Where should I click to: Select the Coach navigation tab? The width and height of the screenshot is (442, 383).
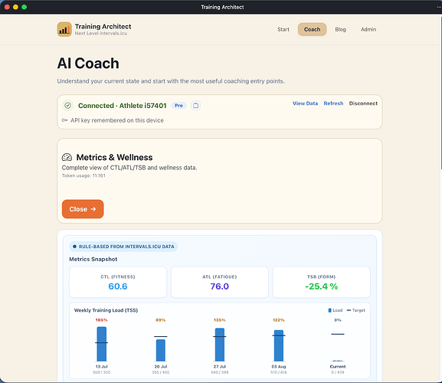312,29
